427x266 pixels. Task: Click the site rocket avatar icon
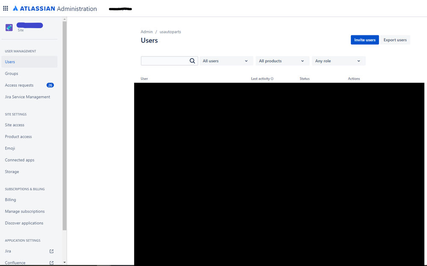(9, 27)
